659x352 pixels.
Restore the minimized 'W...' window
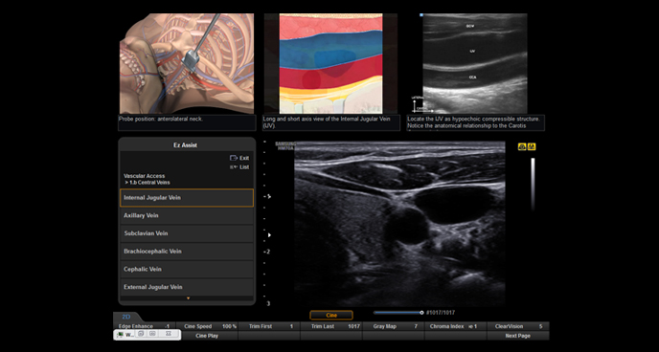tap(141, 334)
